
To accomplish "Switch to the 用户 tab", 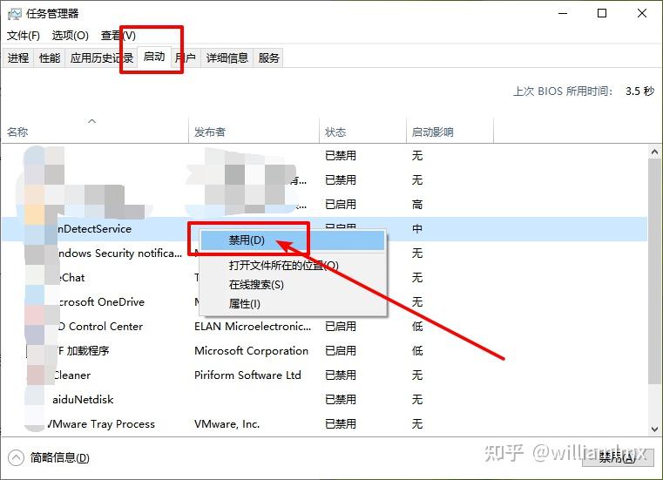I will [186, 57].
